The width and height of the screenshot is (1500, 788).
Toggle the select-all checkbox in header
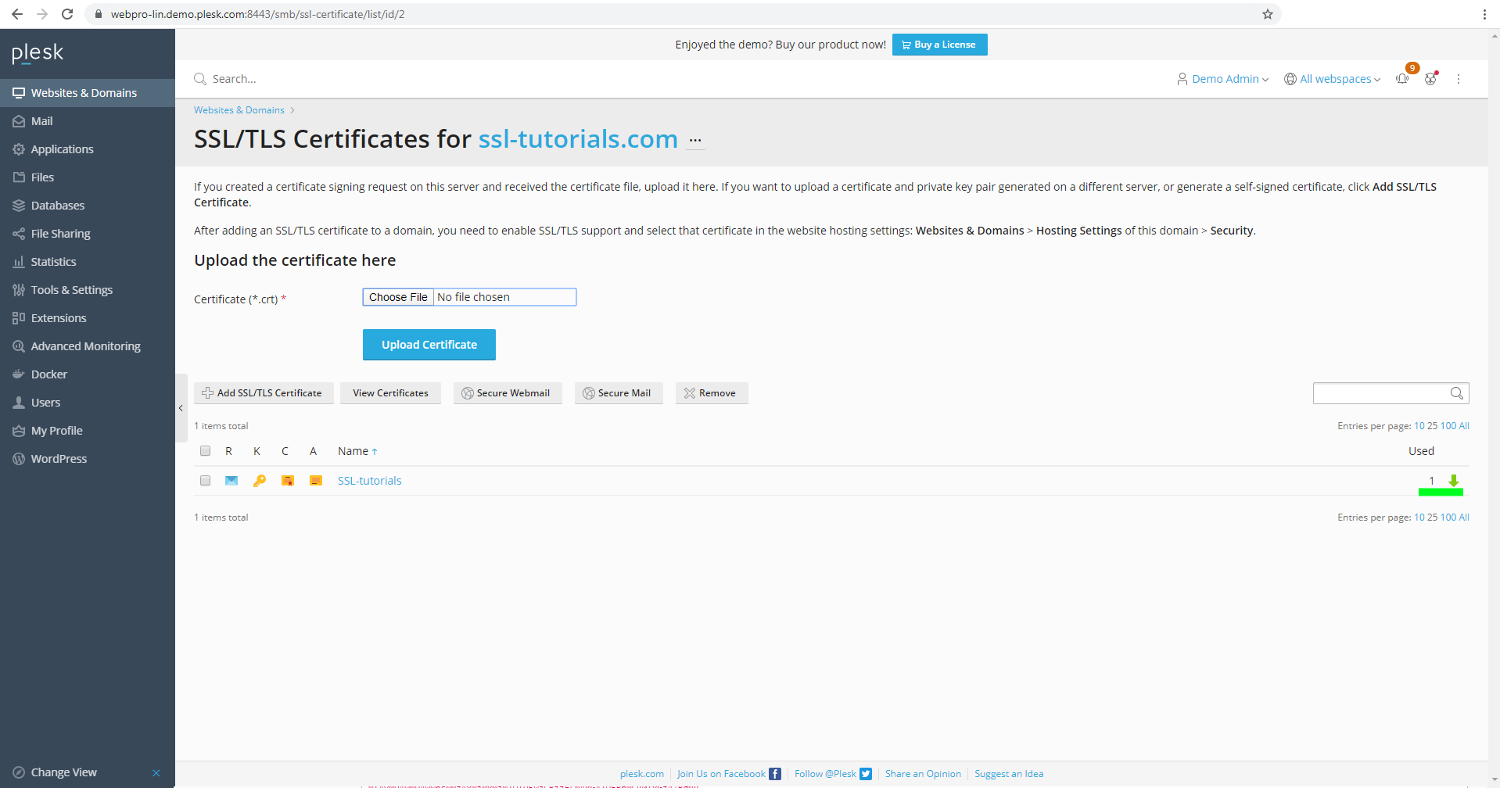(x=206, y=451)
